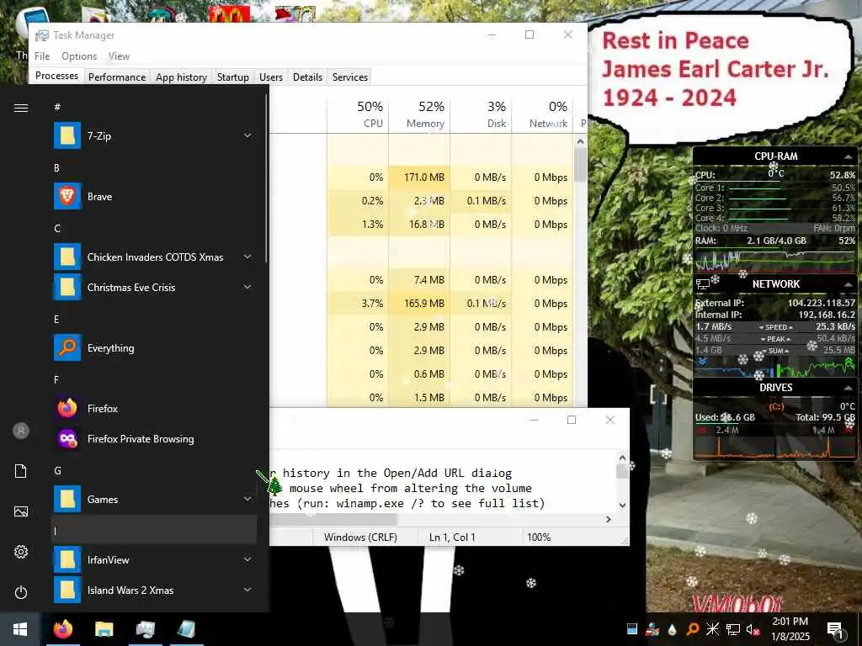Collapse the DRIVES gadget arrow
Image resolution: width=862 pixels, height=646 pixels.
pyautogui.click(x=849, y=388)
